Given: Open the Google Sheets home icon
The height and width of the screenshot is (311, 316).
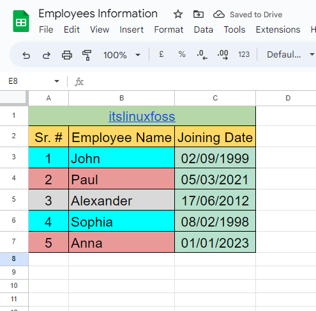Looking at the screenshot, I should [x=21, y=21].
